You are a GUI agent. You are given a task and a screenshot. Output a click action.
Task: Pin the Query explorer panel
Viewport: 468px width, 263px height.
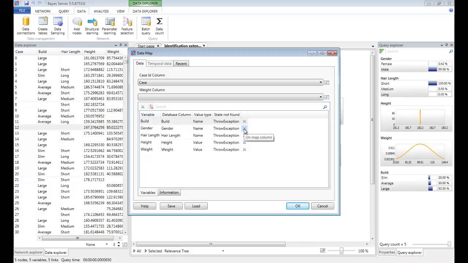pos(446,45)
